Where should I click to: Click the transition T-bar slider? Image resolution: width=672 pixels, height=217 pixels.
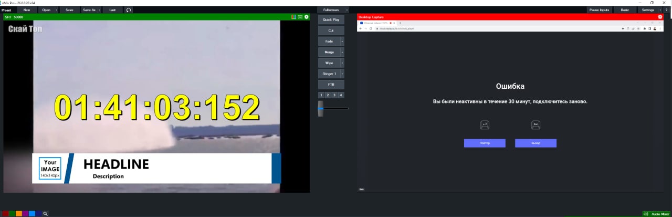pos(320,109)
